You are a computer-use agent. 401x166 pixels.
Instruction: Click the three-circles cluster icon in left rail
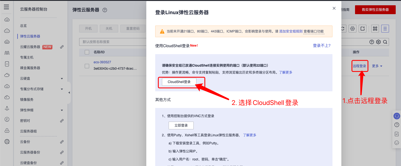(x=7, y=130)
